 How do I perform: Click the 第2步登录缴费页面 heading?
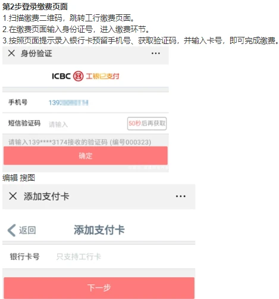point(35,7)
